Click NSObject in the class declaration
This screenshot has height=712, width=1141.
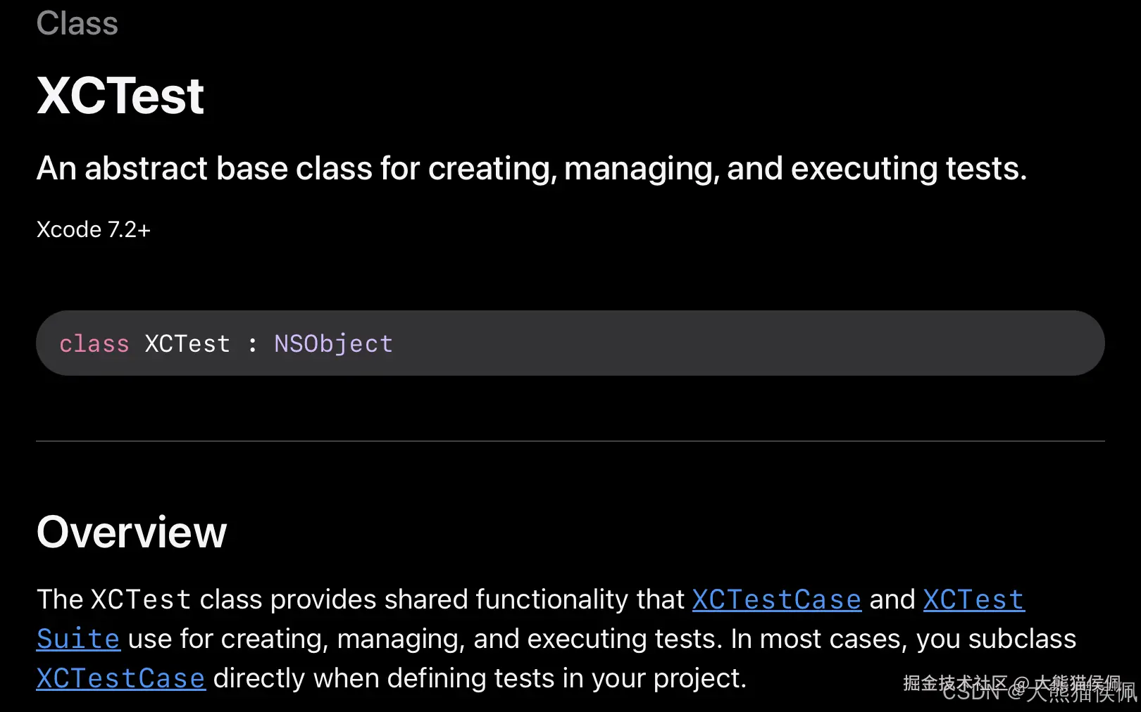click(x=333, y=344)
